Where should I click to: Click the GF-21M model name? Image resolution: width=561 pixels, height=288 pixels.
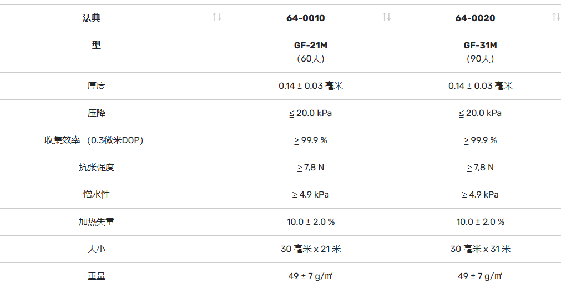click(x=311, y=46)
